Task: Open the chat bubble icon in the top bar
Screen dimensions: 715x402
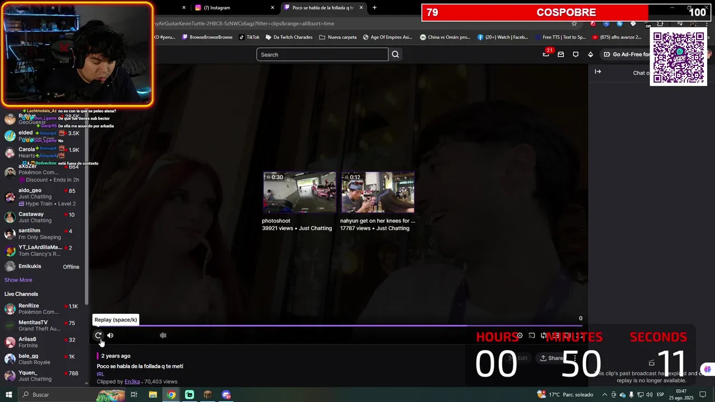Action: [x=575, y=55]
